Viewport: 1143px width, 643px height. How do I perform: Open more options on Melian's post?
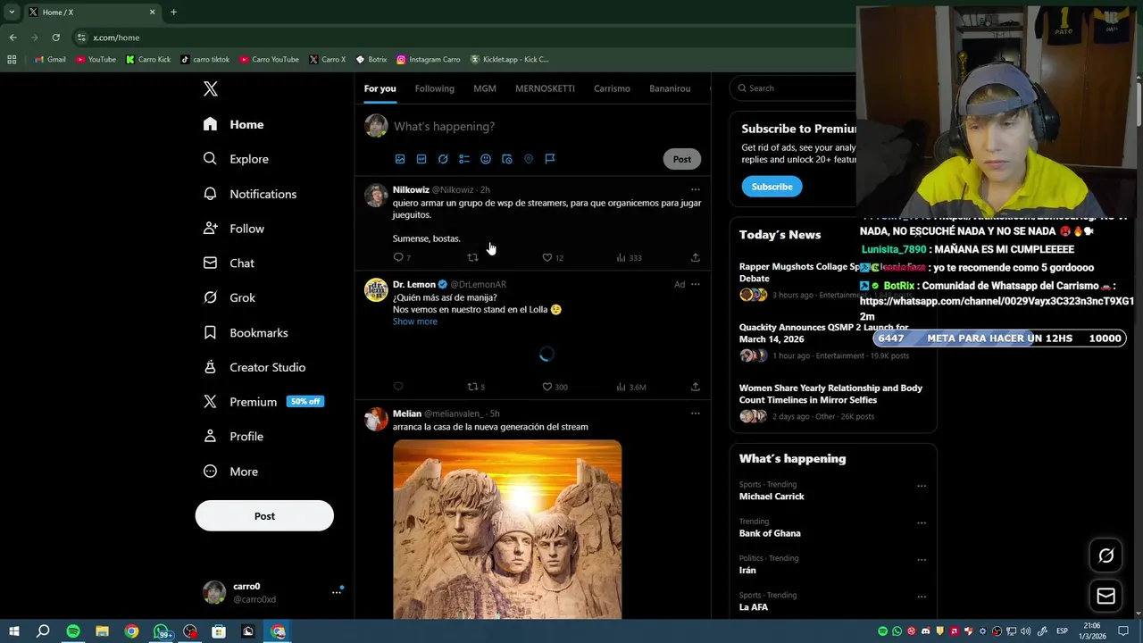coord(696,413)
